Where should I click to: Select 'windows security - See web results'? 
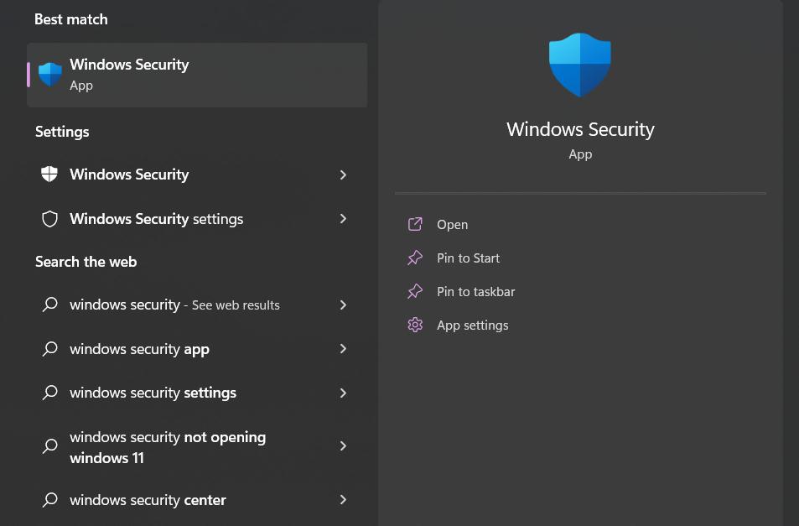click(197, 305)
